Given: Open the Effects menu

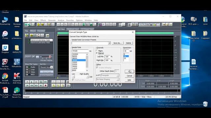Looking at the screenshot, I should pos(43,20).
